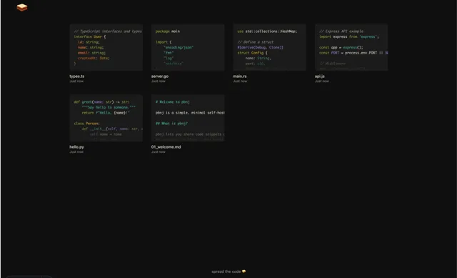Click the 'Just now' timestamp under hello.py
This screenshot has width=457, height=278.
[x=76, y=152]
